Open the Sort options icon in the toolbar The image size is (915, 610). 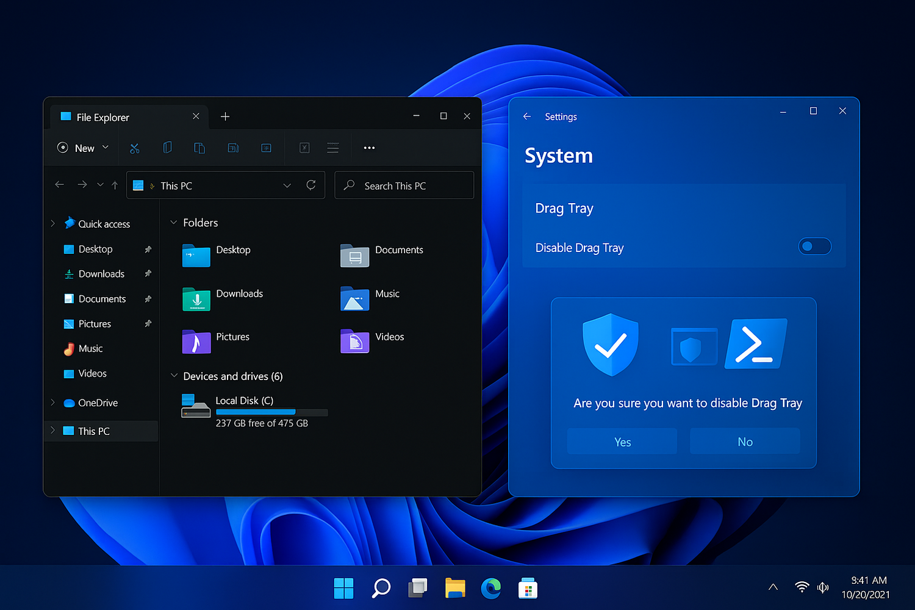332,148
